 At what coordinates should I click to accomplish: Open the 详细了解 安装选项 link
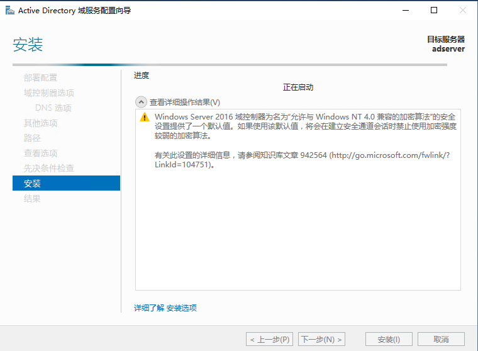(x=165, y=308)
